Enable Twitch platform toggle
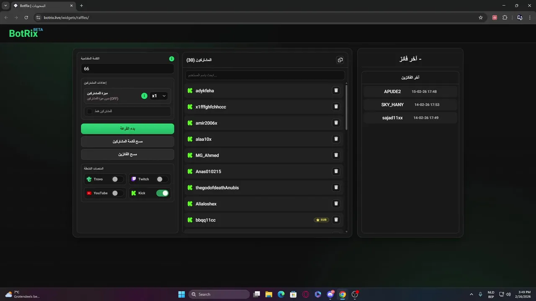Image resolution: width=536 pixels, height=301 pixels. (x=162, y=179)
